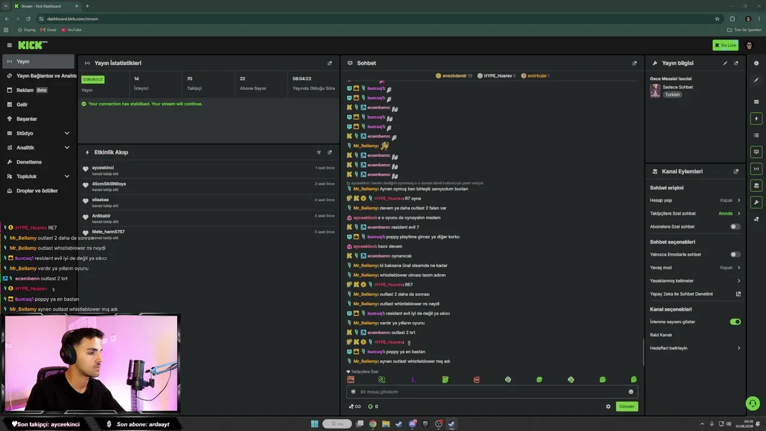Toggle İzlenme sayısını göster switch
Image resolution: width=766 pixels, height=431 pixels.
click(735, 322)
